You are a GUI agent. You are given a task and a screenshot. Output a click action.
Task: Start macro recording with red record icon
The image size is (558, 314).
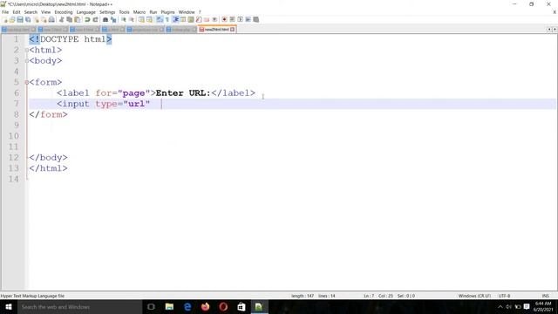coord(224,19)
